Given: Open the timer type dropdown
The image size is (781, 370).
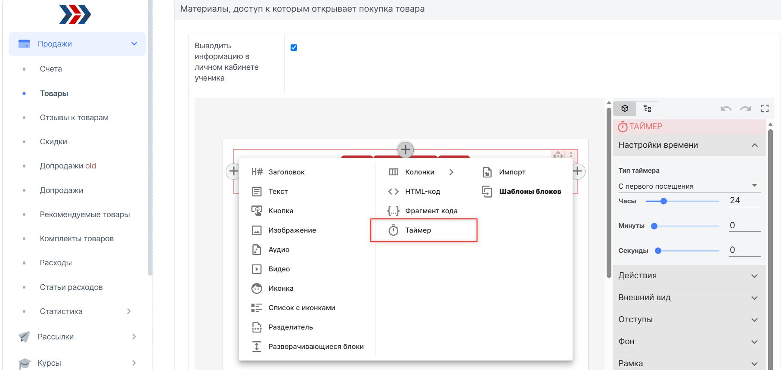Looking at the screenshot, I should [x=689, y=186].
